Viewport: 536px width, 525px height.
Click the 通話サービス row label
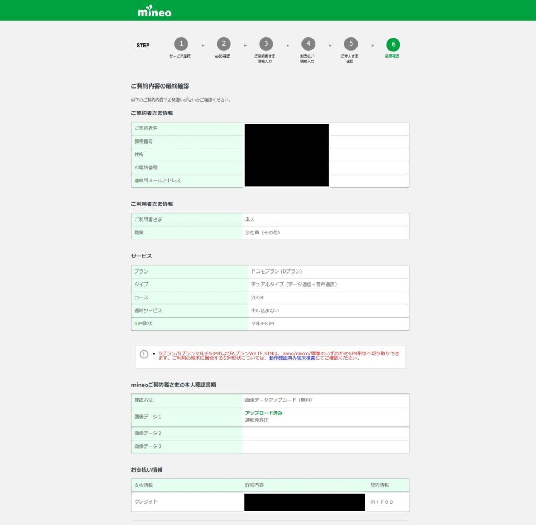(148, 310)
